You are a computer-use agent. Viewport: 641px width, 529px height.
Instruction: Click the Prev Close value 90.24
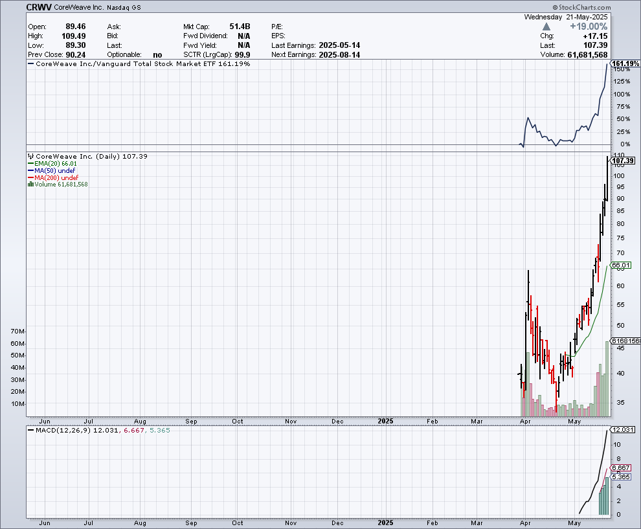coord(76,55)
